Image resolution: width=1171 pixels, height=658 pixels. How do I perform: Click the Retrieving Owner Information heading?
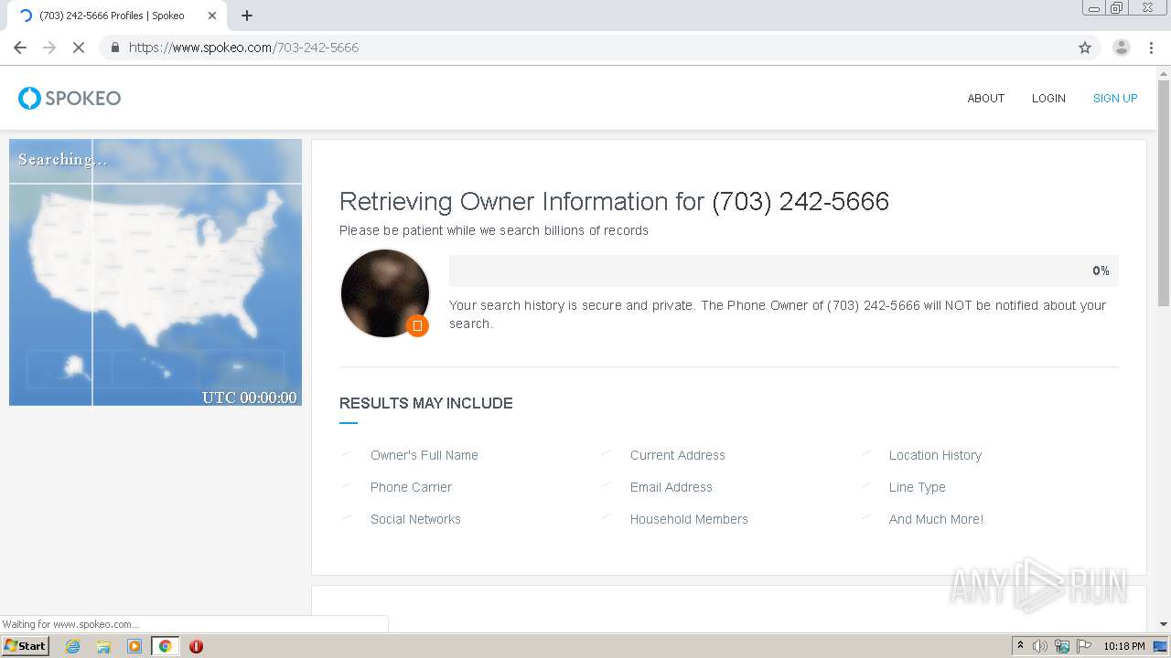coord(614,201)
